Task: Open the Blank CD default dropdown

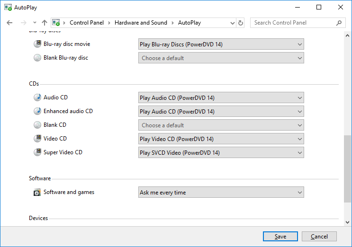Action: point(221,125)
